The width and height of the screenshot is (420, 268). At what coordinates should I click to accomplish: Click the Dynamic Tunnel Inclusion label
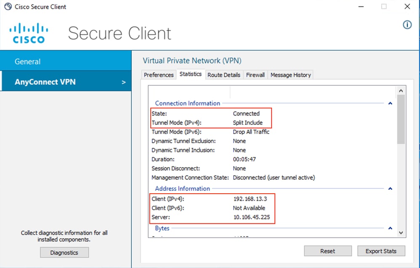click(183, 150)
